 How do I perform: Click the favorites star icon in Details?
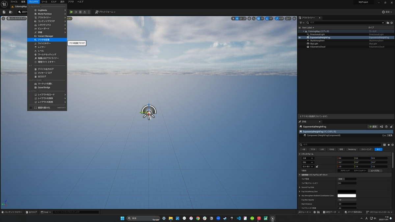coord(388,145)
